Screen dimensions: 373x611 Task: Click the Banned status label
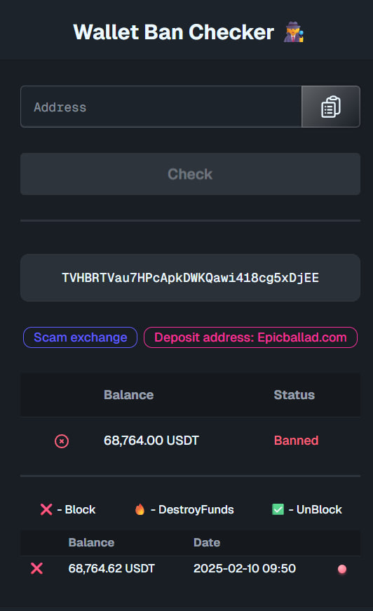[297, 441]
